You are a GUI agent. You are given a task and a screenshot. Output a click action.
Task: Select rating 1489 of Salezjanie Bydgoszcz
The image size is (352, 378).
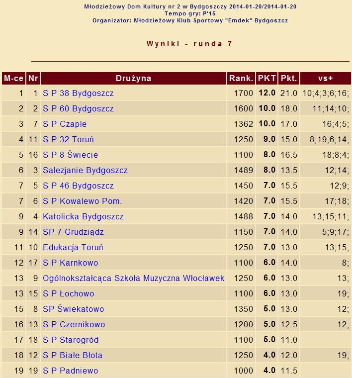(x=243, y=170)
